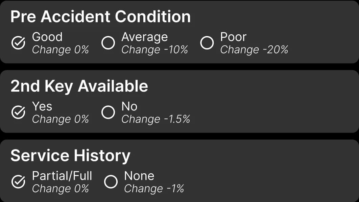Click the Pre Accident Condition heading
This screenshot has width=359, height=202.
tap(100, 16)
